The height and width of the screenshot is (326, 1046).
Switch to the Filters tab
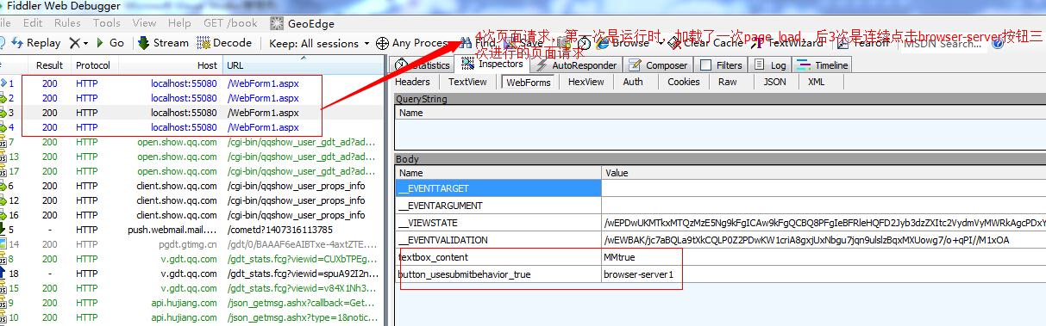click(x=721, y=65)
